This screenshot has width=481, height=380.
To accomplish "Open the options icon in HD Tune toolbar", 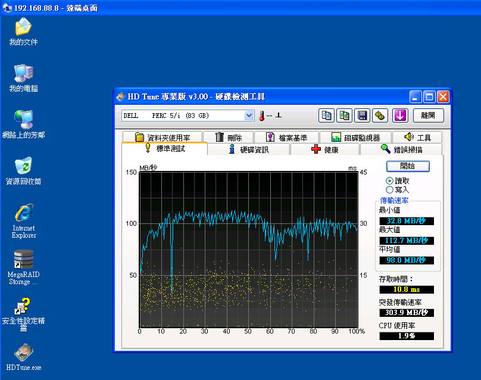I will (x=380, y=115).
